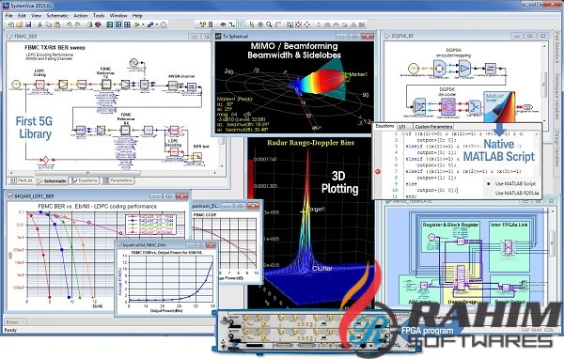Open dropdown arrow beside Run button
564x359 pixels.
click(143, 24)
